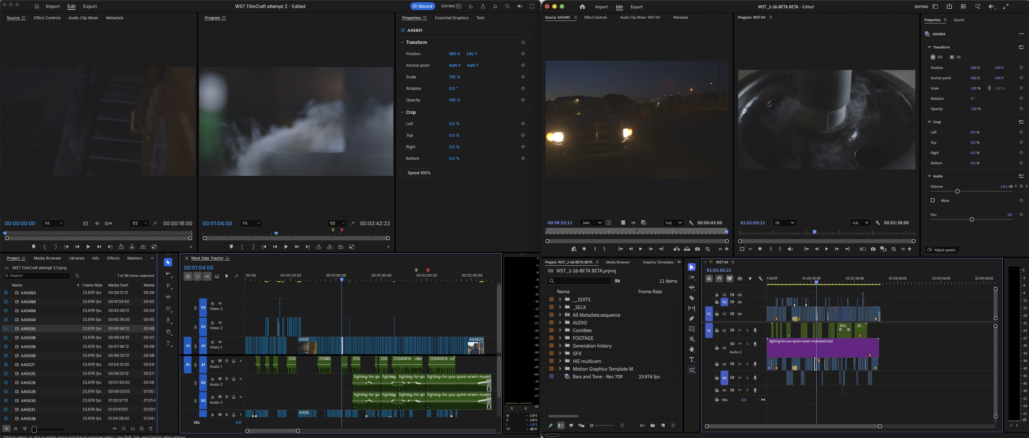Mute Audio 2 track in left timeline

(x=220, y=379)
